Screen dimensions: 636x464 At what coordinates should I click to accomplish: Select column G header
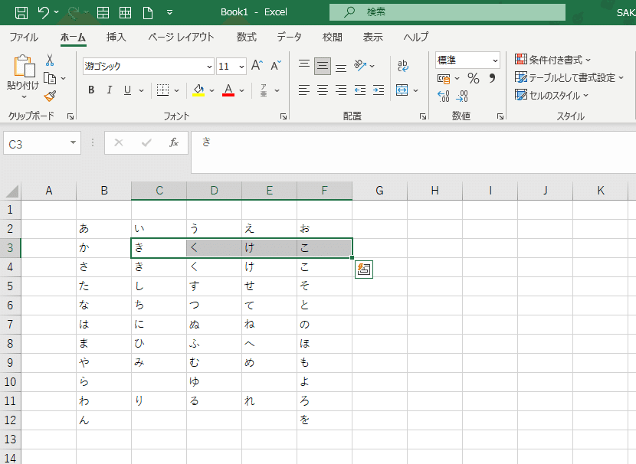[379, 191]
